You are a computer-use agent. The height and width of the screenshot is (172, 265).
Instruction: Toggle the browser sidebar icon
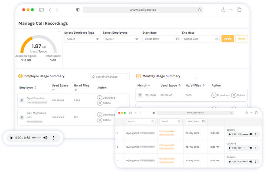click(x=41, y=10)
